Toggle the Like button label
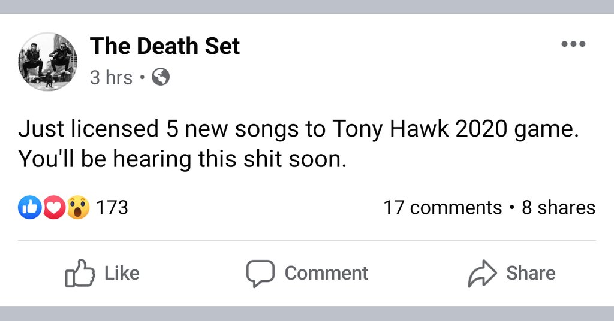Viewport: 614px width, 321px height. coord(122,273)
